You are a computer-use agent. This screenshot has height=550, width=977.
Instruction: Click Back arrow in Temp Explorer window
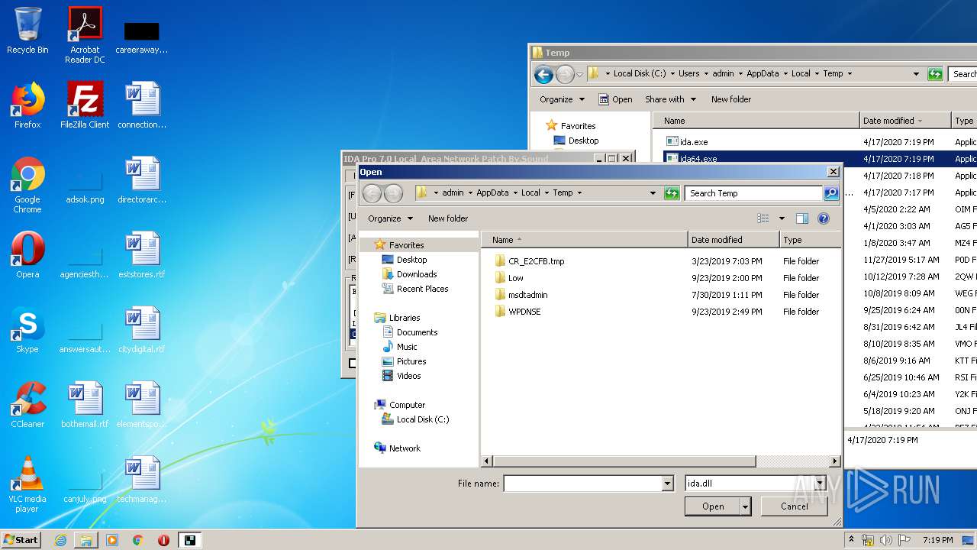543,74
